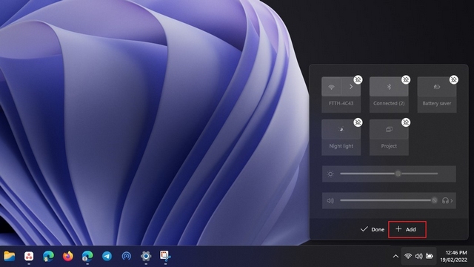Unpin the Project tile
Image resolution: width=474 pixels, height=267 pixels.
(406, 122)
